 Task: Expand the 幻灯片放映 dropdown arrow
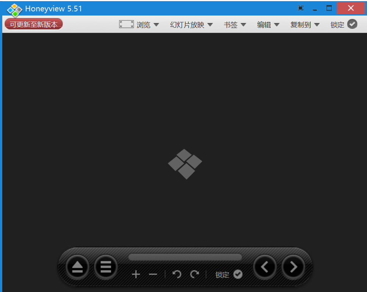click(210, 25)
